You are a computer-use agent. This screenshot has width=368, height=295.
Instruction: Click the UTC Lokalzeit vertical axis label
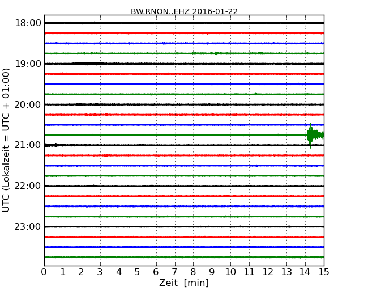coord(6,140)
